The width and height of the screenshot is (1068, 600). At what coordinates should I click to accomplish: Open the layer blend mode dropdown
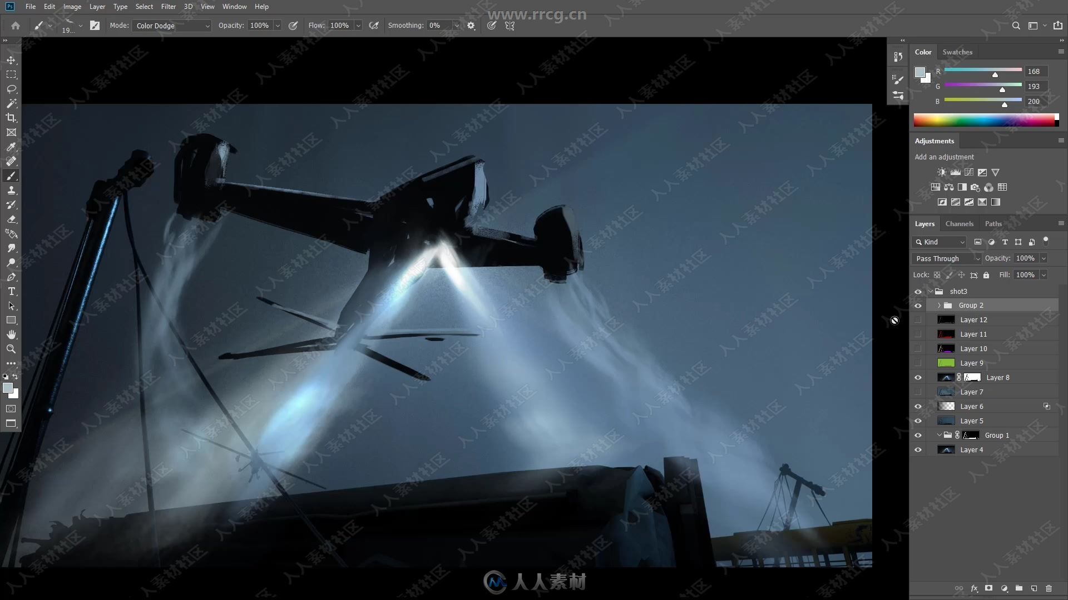(947, 258)
